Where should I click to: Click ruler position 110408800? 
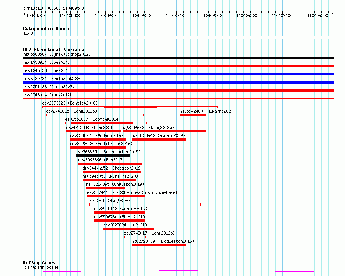coord(70,15)
